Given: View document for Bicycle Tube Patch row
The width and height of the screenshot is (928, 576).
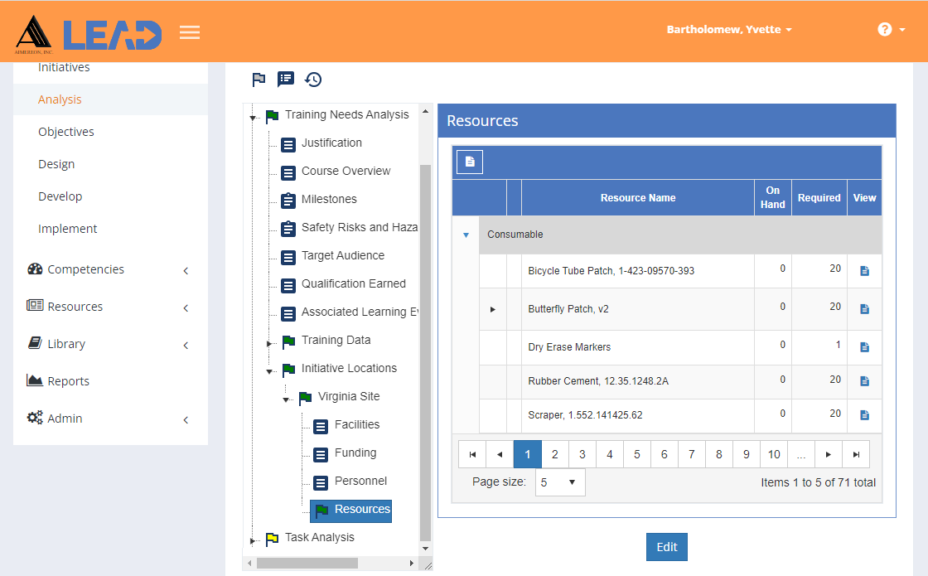Looking at the screenshot, I should click(865, 270).
